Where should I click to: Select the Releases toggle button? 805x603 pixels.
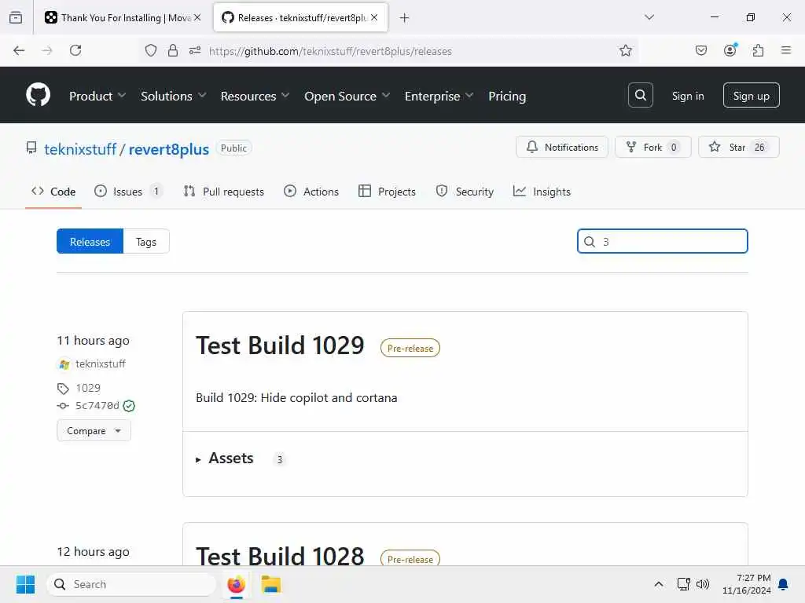[90, 242]
